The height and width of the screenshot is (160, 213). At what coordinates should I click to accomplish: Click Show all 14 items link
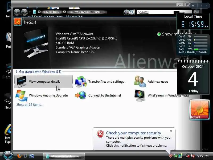30,105
